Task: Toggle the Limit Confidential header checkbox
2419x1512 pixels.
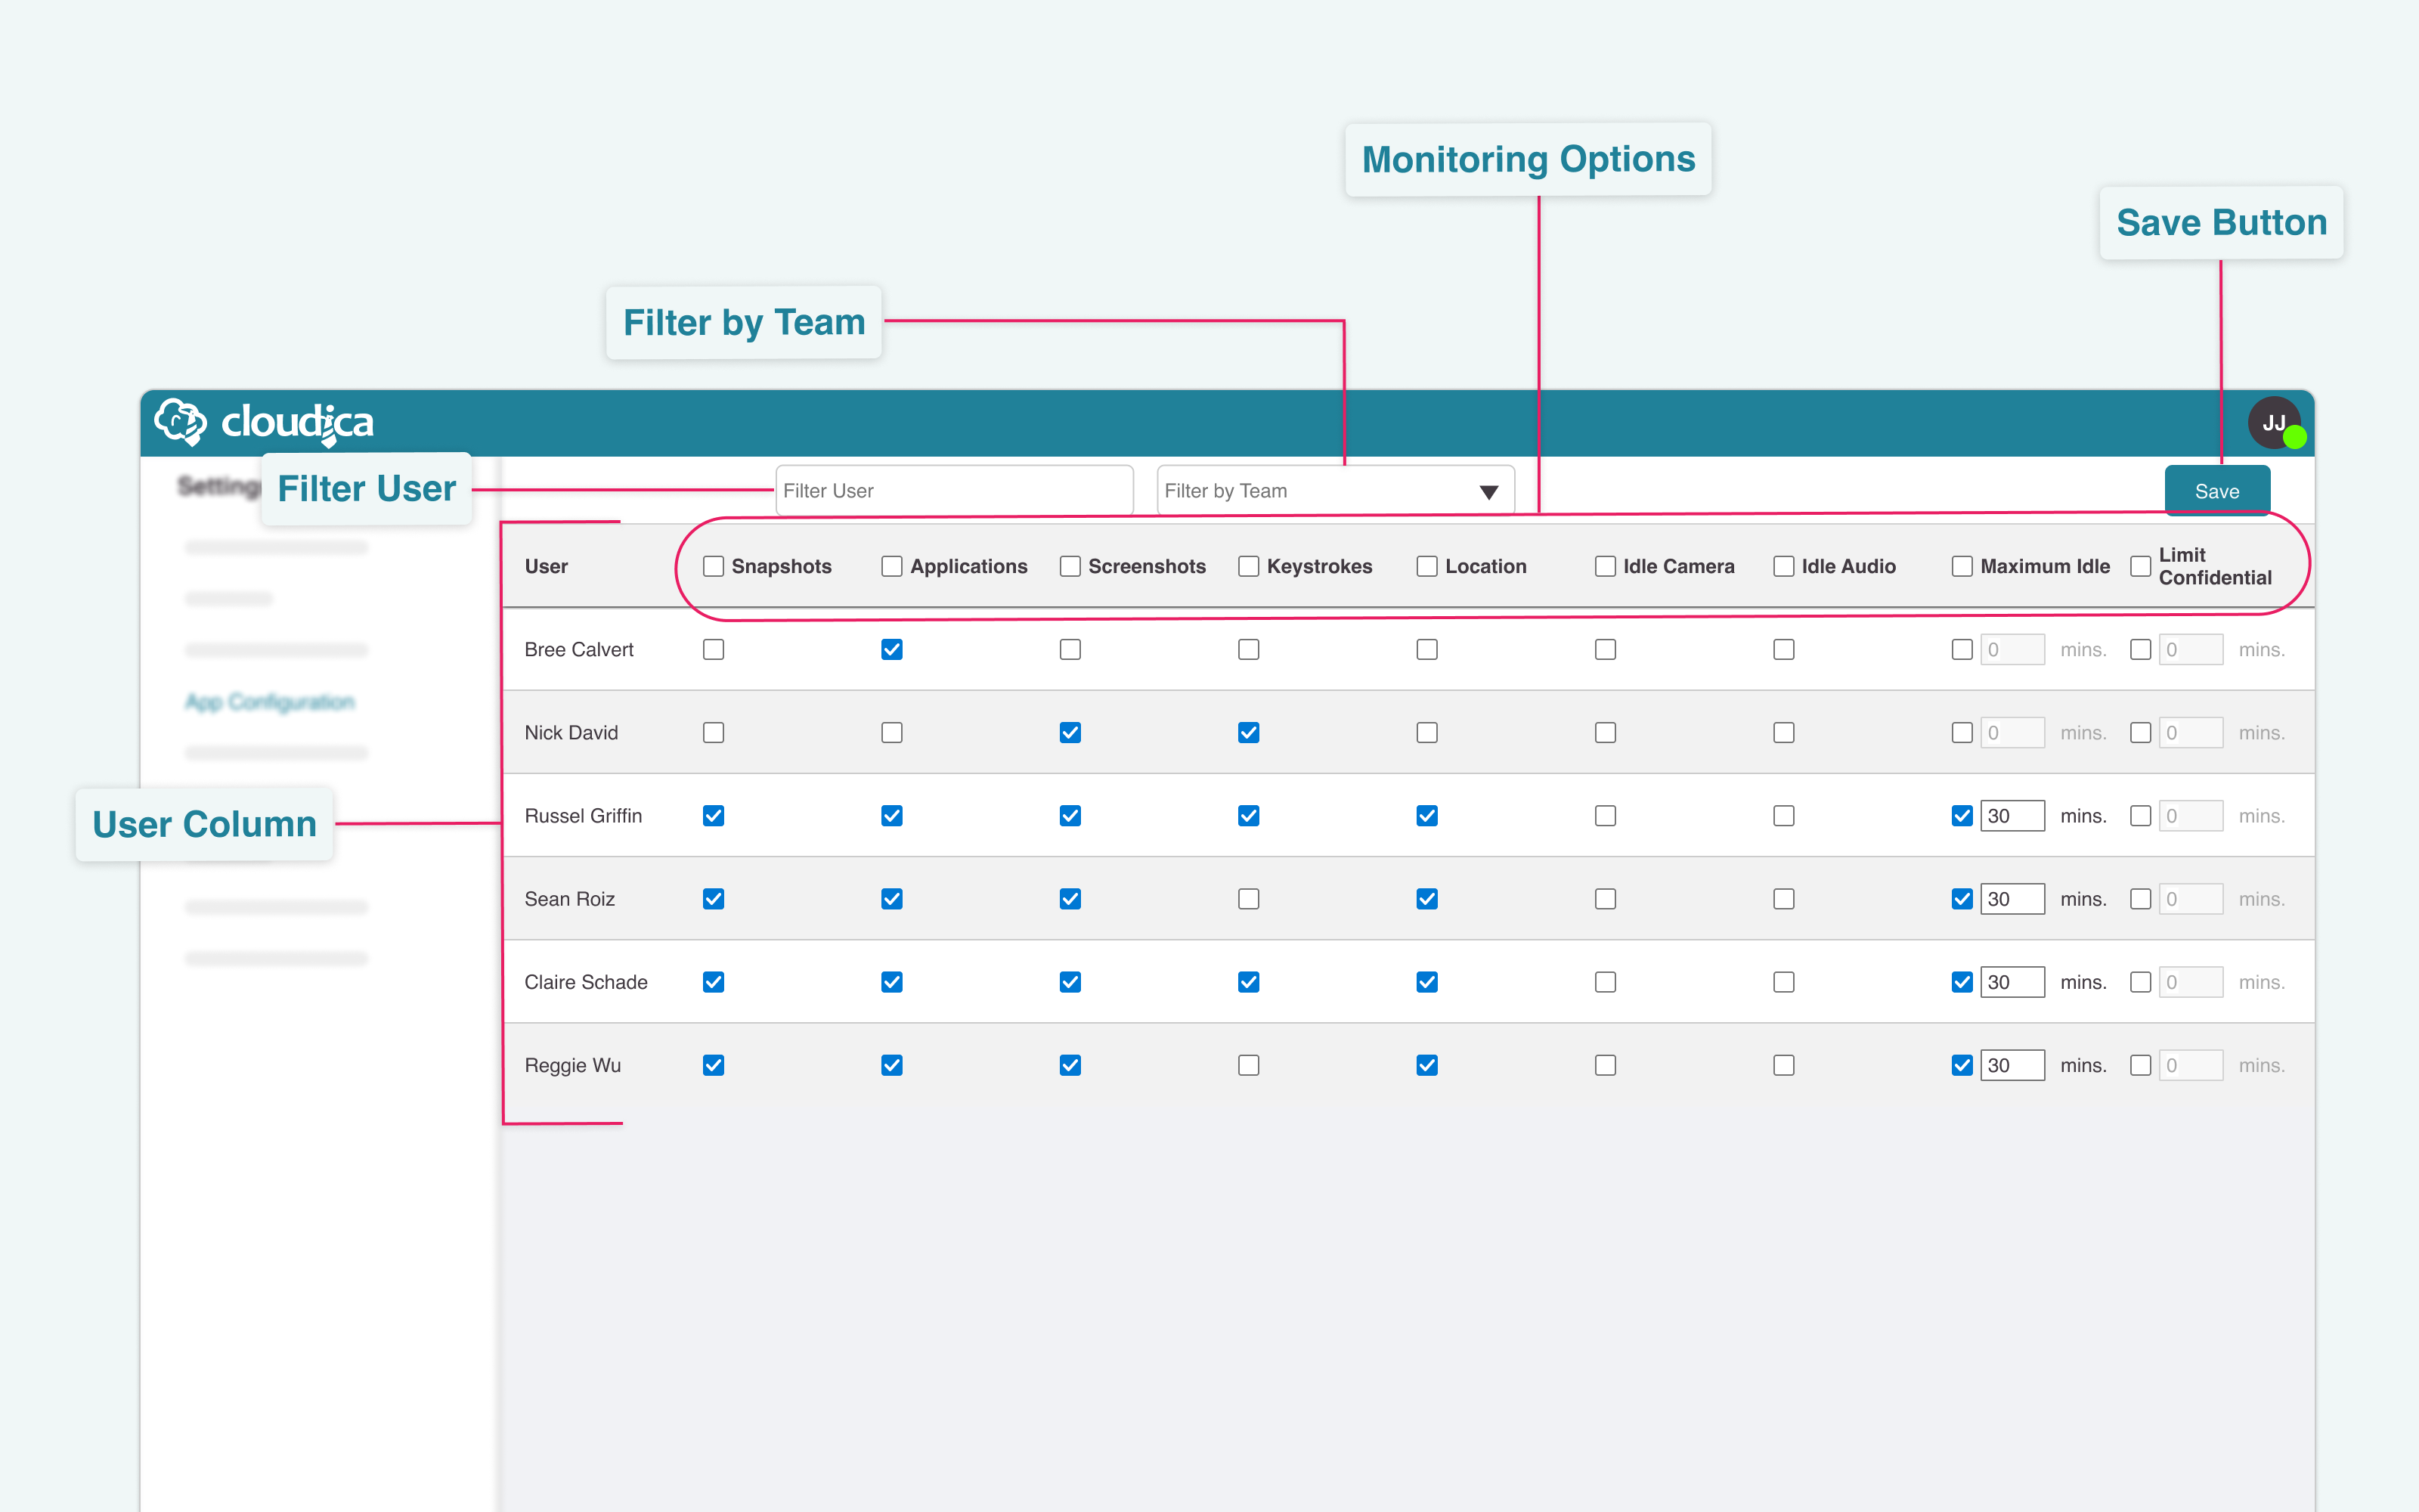Action: point(2140,566)
